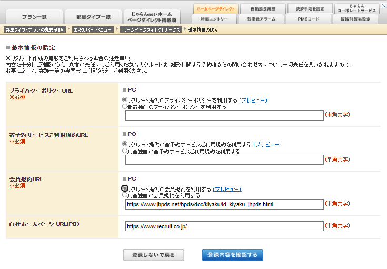Select Recruit-provided 会員規約 radio option
This screenshot has width=387, height=269.
pyautogui.click(x=125, y=188)
